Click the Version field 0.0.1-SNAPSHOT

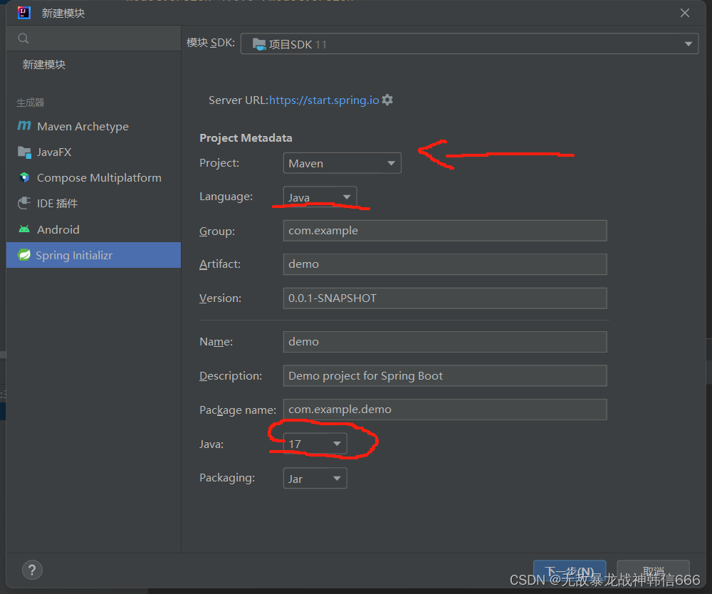click(445, 298)
